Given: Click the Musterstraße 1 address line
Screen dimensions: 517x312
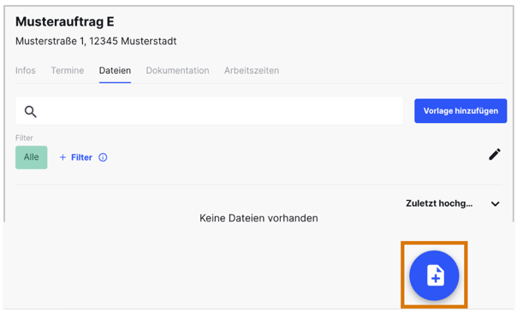Looking at the screenshot, I should click(96, 41).
